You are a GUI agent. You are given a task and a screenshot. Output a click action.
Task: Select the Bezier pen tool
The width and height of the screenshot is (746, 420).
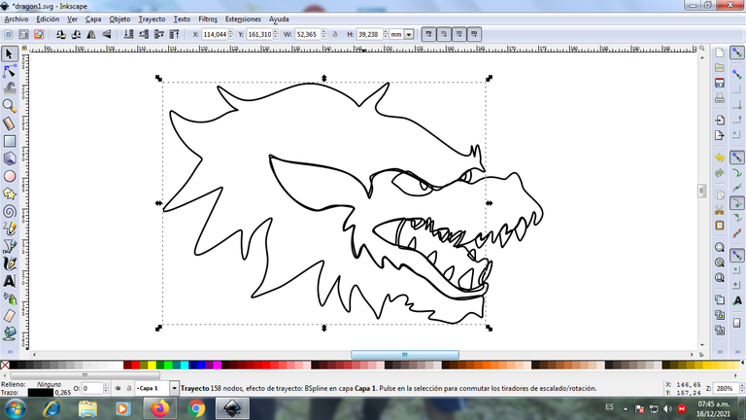pos(10,246)
